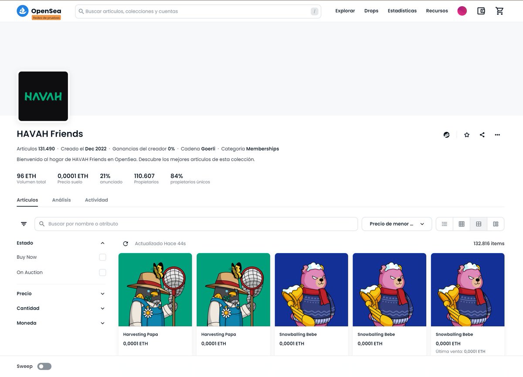The width and height of the screenshot is (523, 377).
Task: Click the slash shortcut key badge
Action: (314, 11)
